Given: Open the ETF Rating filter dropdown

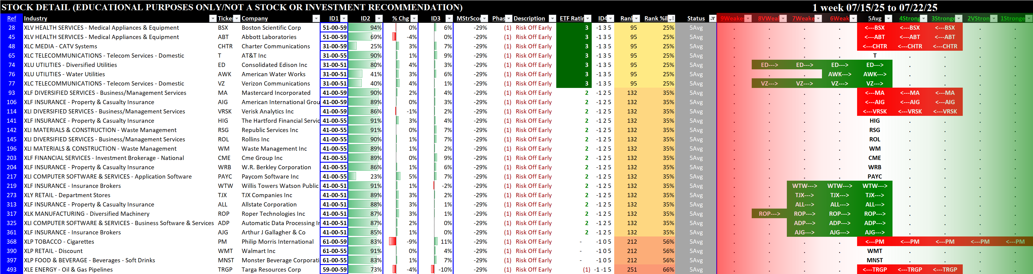Looking at the screenshot, I should coord(587,18).
